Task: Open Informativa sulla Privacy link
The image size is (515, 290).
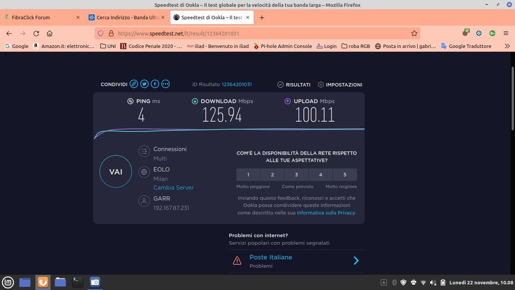Action: point(326,213)
